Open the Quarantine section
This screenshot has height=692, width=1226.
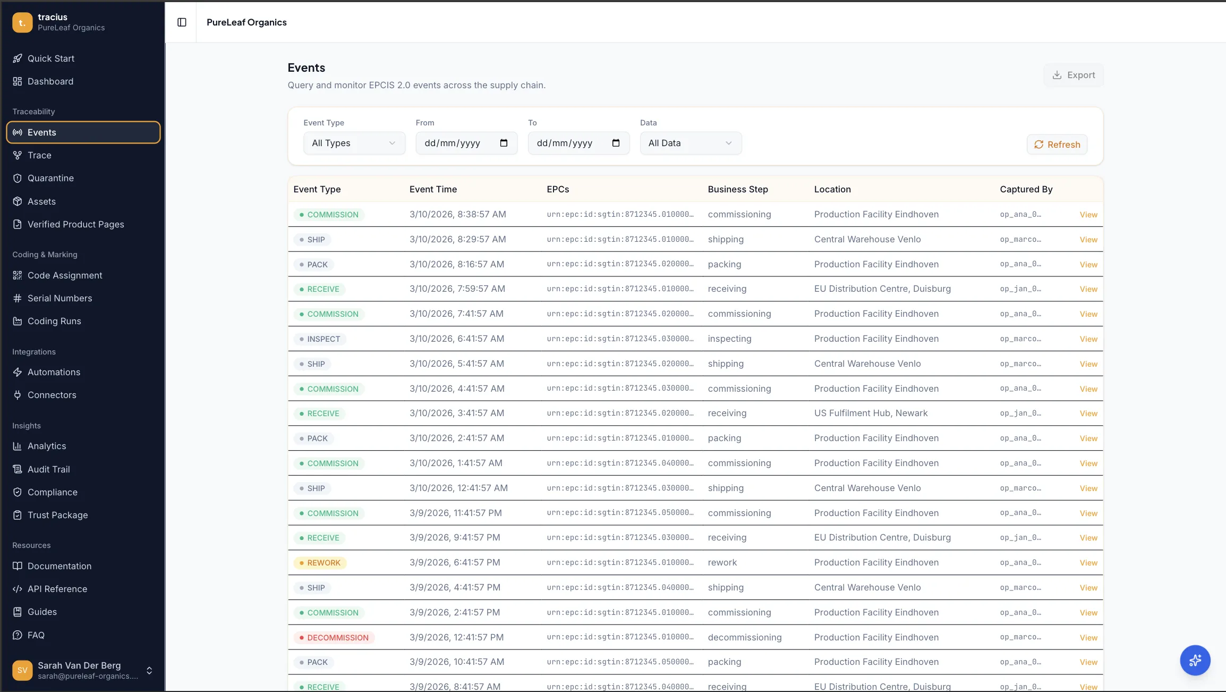tap(50, 178)
